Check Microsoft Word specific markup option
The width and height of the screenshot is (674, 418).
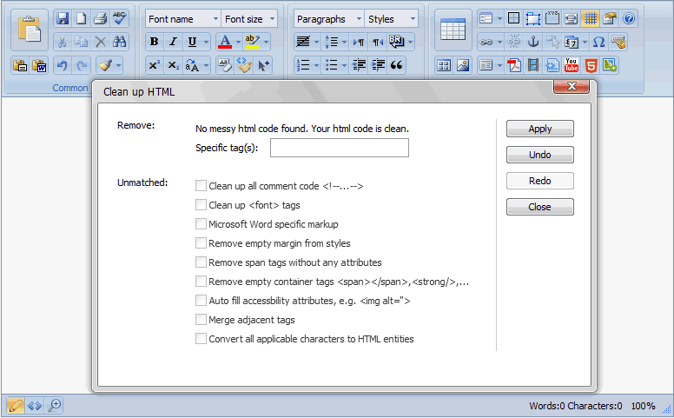pyautogui.click(x=201, y=224)
